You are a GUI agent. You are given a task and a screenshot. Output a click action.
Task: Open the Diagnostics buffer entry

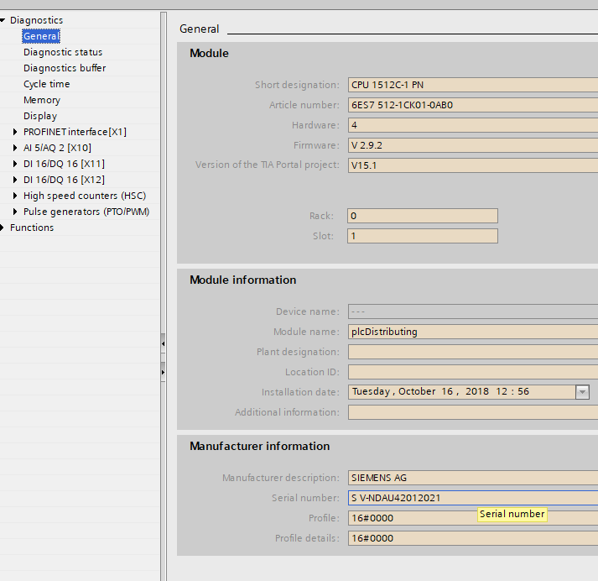tap(64, 68)
